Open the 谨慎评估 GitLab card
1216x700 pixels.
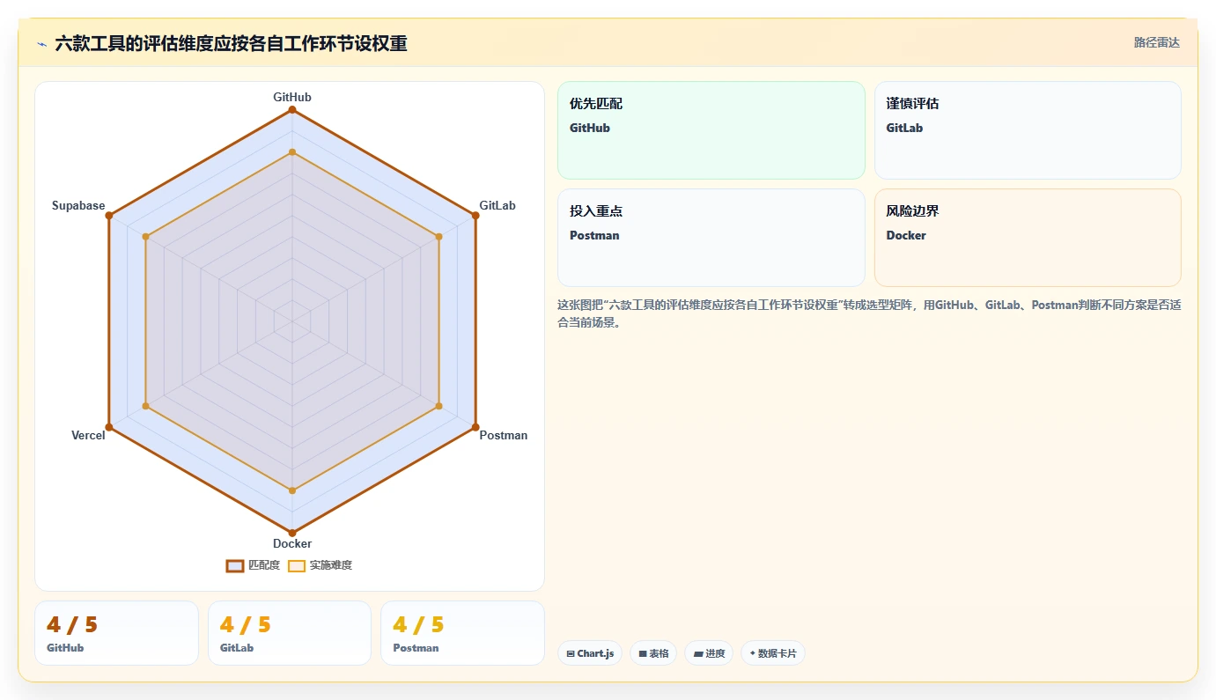coord(1028,130)
